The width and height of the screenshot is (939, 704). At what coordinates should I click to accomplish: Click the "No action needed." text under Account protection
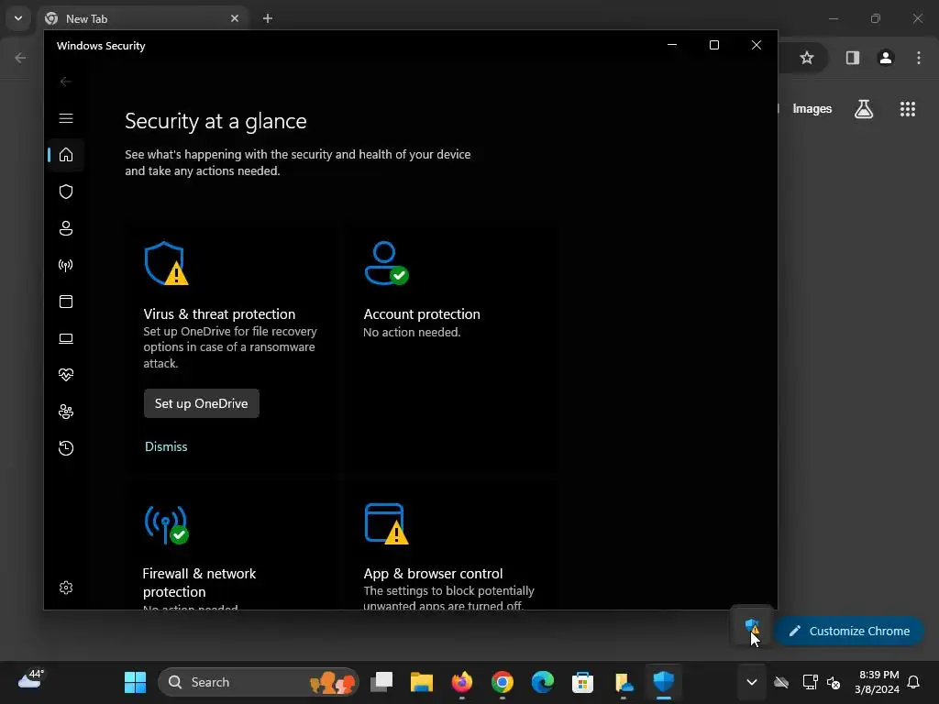coord(412,332)
